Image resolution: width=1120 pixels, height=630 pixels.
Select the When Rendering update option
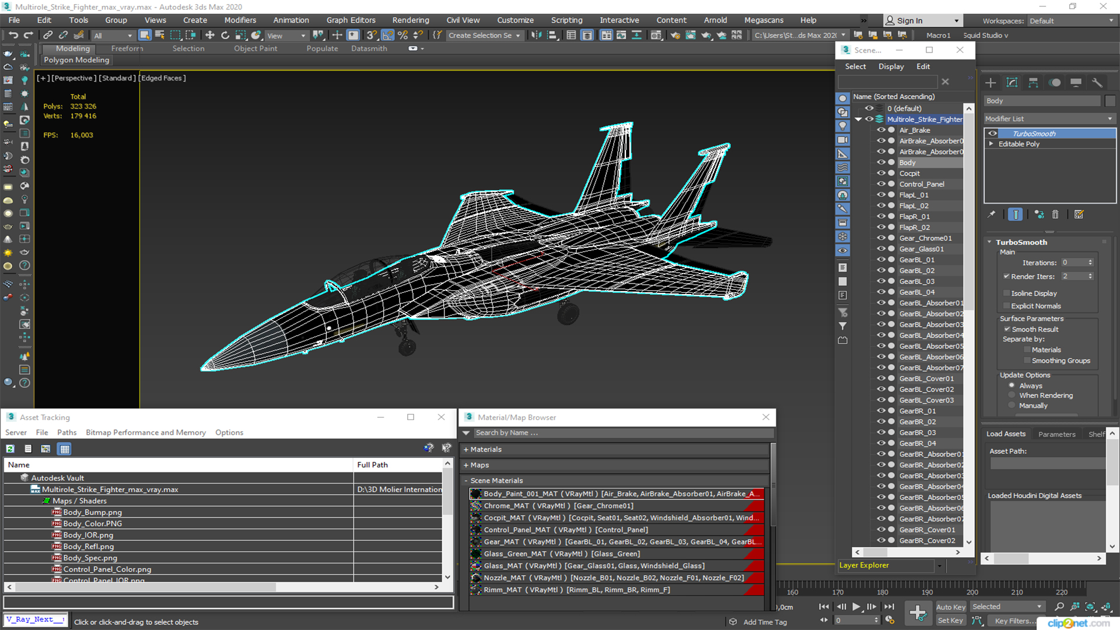coord(1012,395)
